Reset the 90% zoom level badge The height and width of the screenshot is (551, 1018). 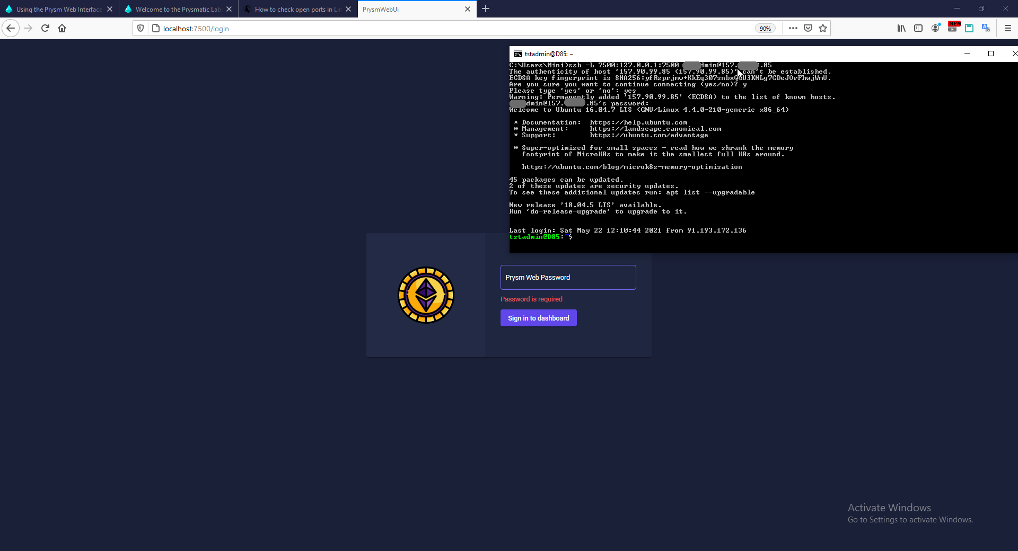765,29
